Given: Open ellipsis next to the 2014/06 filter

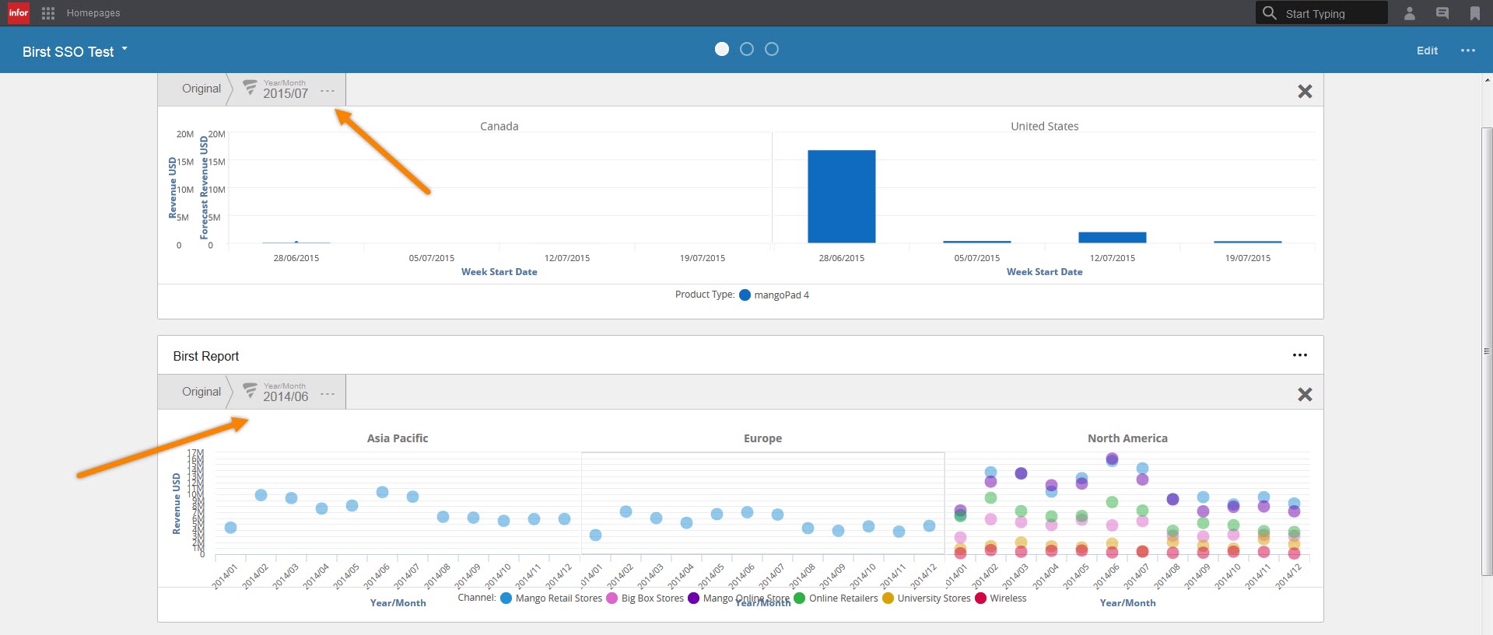Looking at the screenshot, I should coord(328,394).
